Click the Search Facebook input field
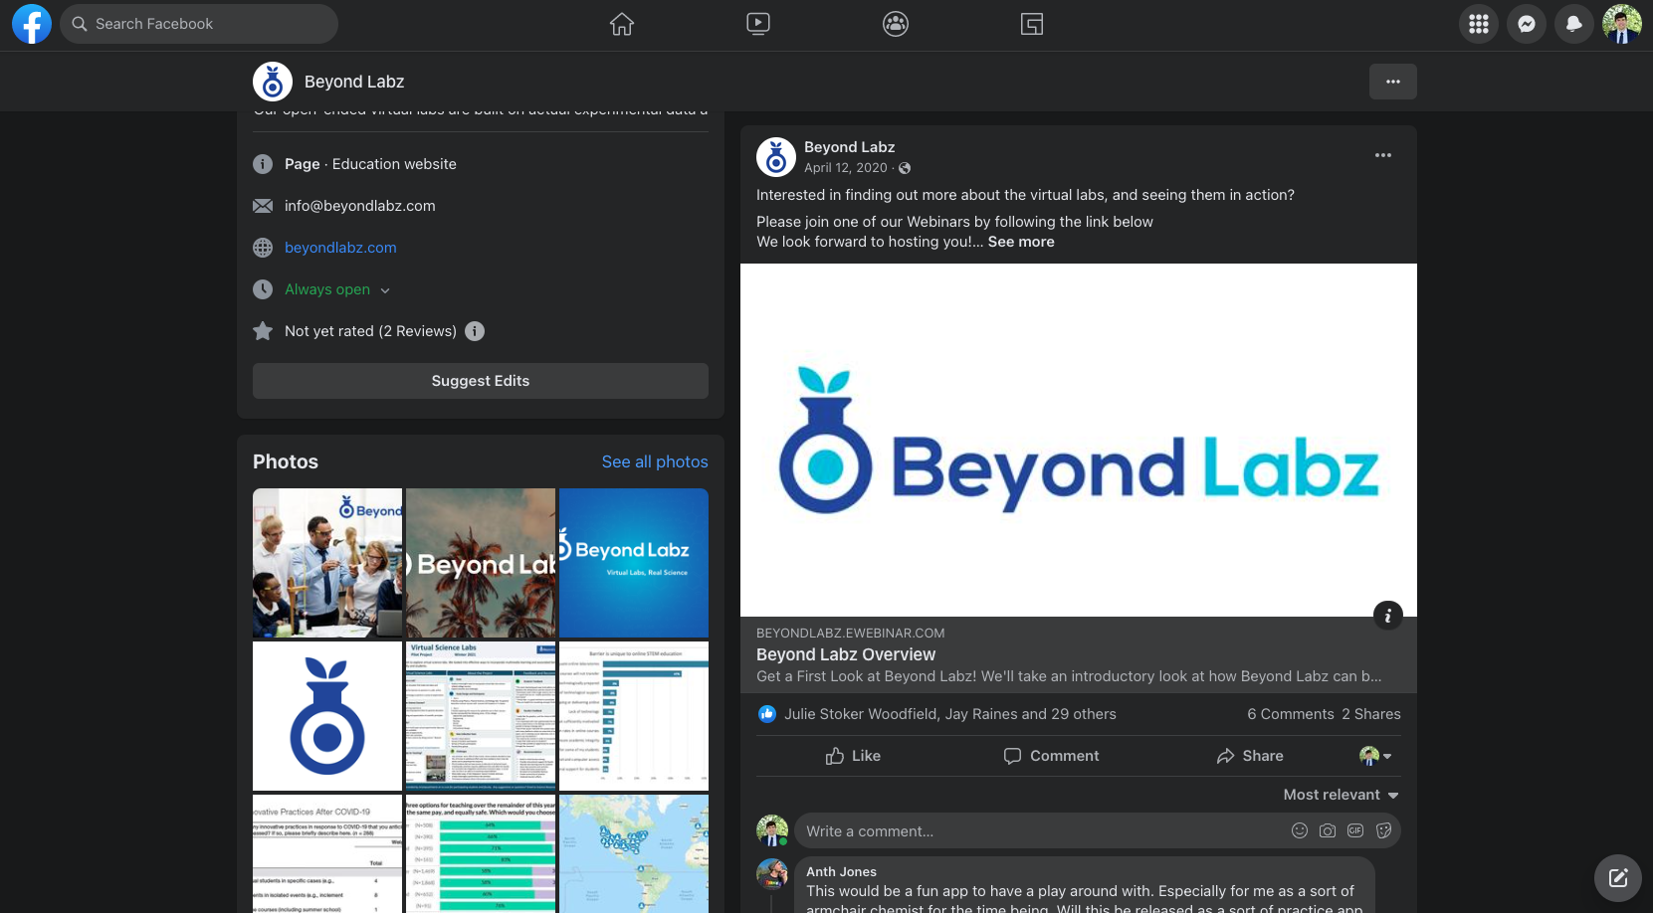 click(x=199, y=24)
